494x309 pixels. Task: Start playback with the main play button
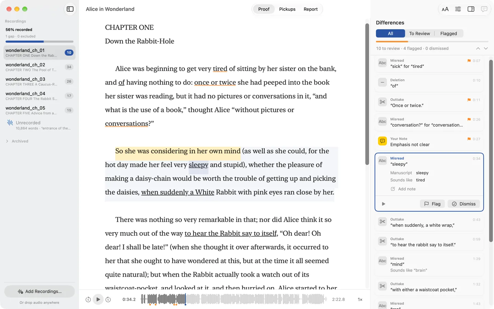[x=98, y=299]
